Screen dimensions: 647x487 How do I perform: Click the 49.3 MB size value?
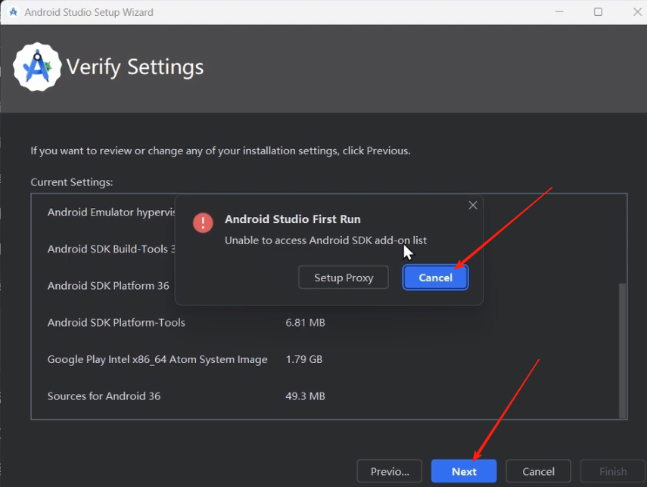[306, 395]
